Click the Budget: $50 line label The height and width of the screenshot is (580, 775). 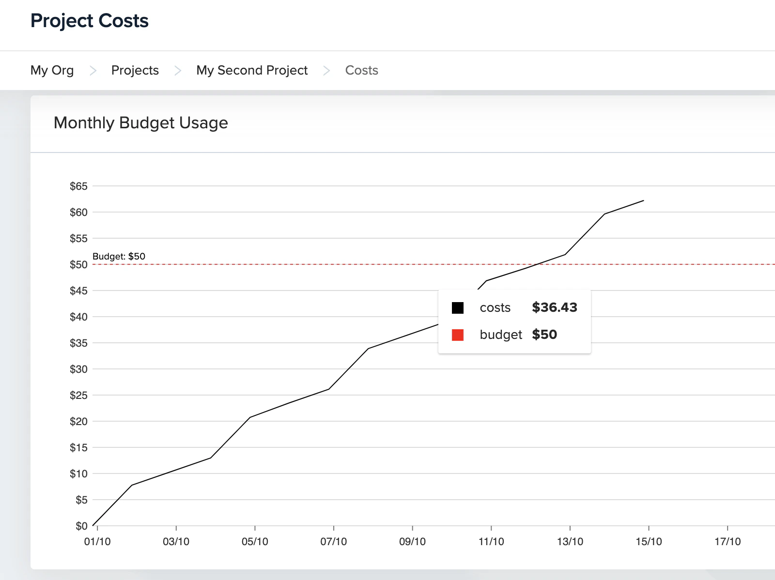tap(119, 256)
